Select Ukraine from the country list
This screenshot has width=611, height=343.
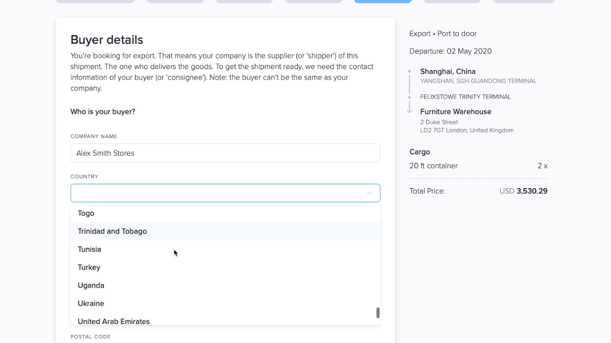pos(91,303)
